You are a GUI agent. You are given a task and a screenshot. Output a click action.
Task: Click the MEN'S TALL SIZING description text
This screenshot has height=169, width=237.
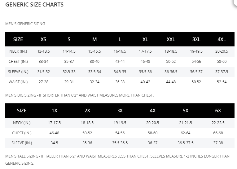tap(117, 156)
